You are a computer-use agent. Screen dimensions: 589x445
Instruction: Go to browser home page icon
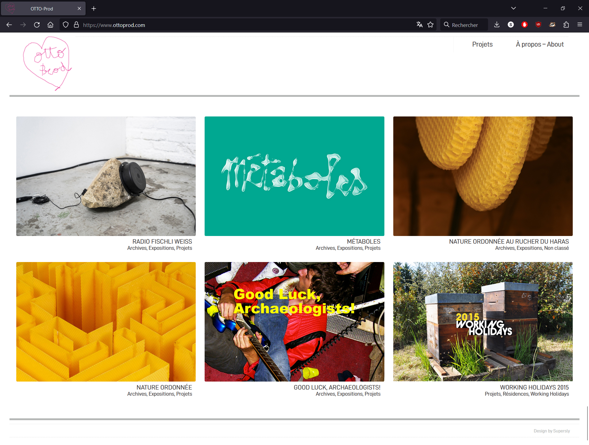tap(50, 25)
